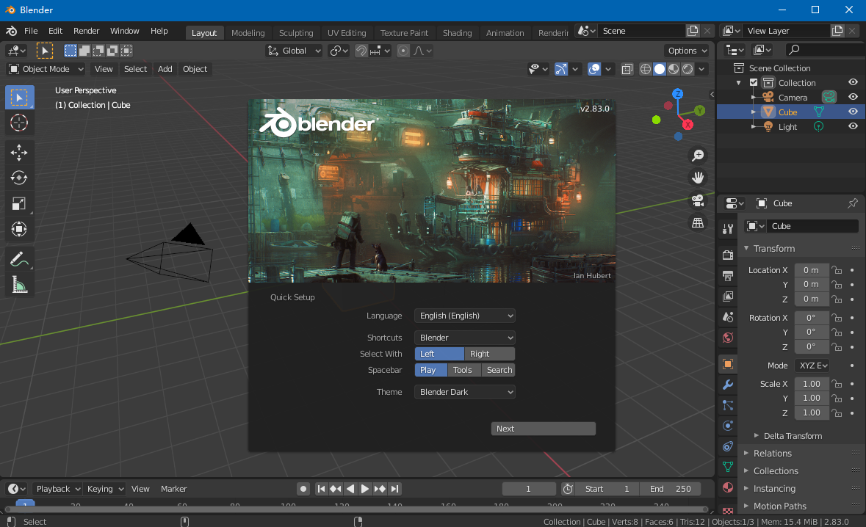Screen dimensions: 866x527
Task: Open the Render menu
Action: coord(86,31)
